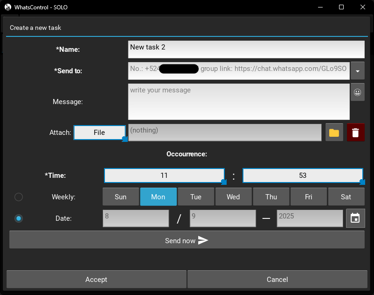The height and width of the screenshot is (295, 374).
Task: Enable the Fri weekday button
Action: point(308,197)
